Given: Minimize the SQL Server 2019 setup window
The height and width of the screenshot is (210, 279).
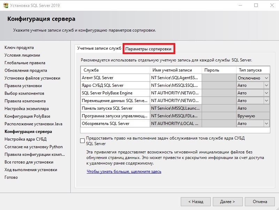Looking at the screenshot, I should click(x=240, y=5).
